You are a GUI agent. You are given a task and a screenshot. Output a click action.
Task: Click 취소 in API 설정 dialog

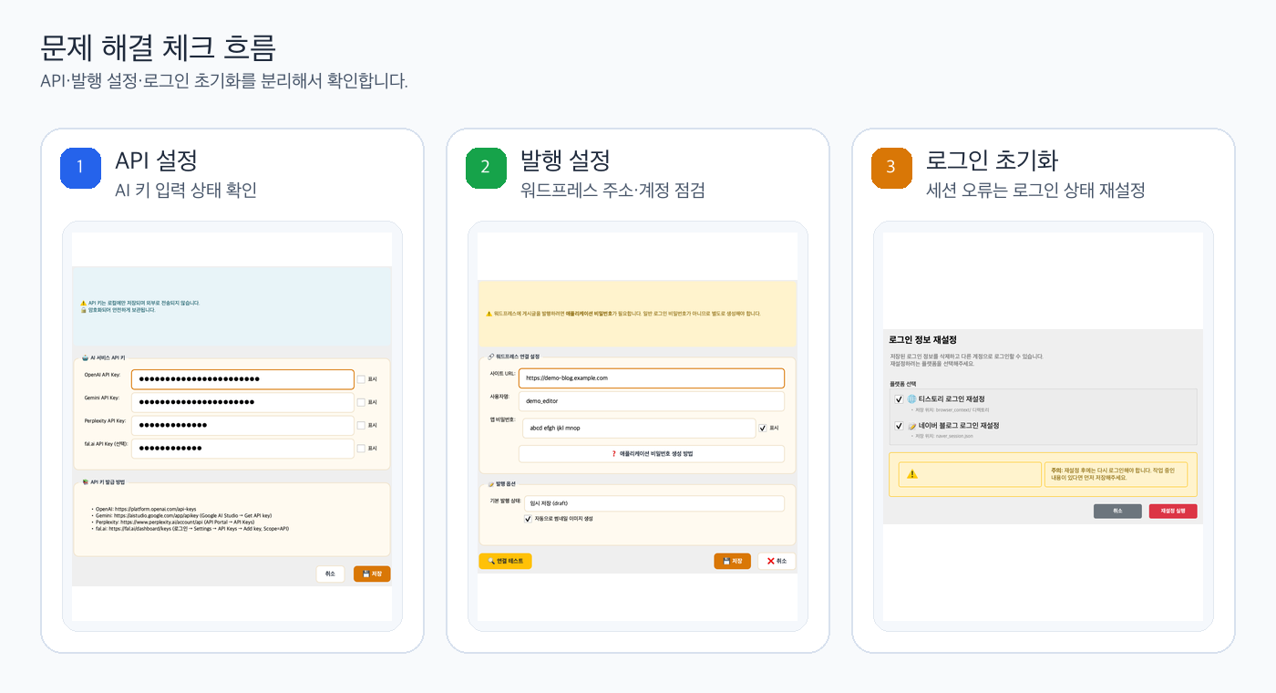tap(330, 574)
